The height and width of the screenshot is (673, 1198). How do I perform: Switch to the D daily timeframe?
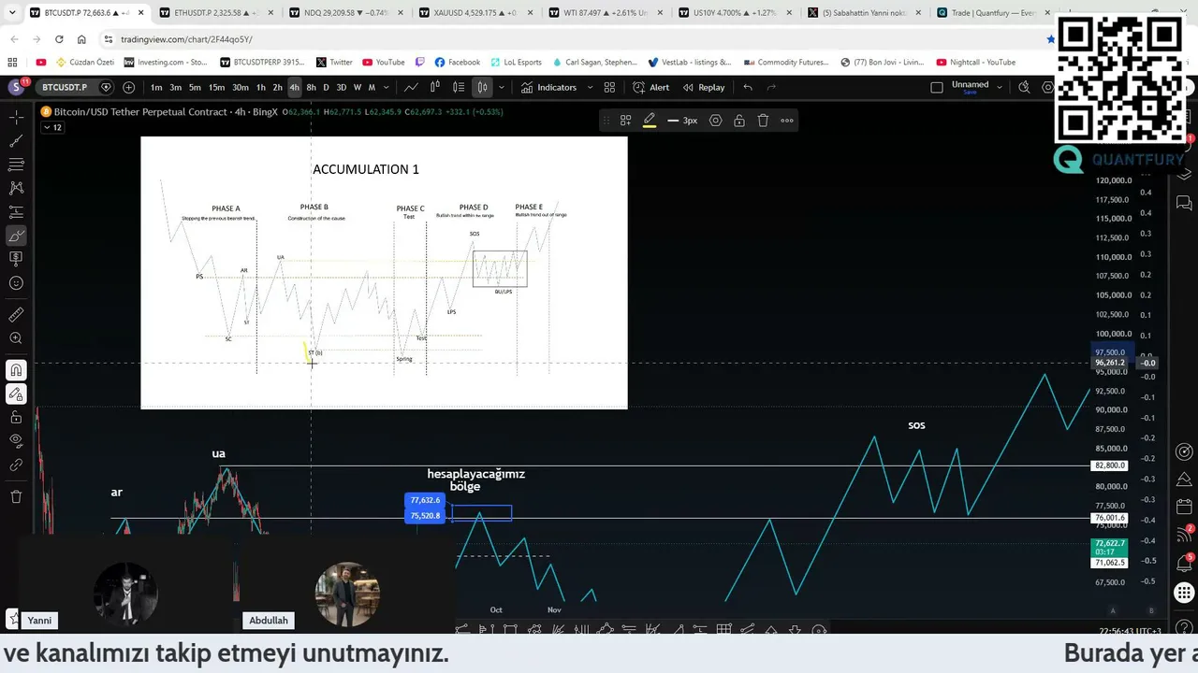click(326, 87)
